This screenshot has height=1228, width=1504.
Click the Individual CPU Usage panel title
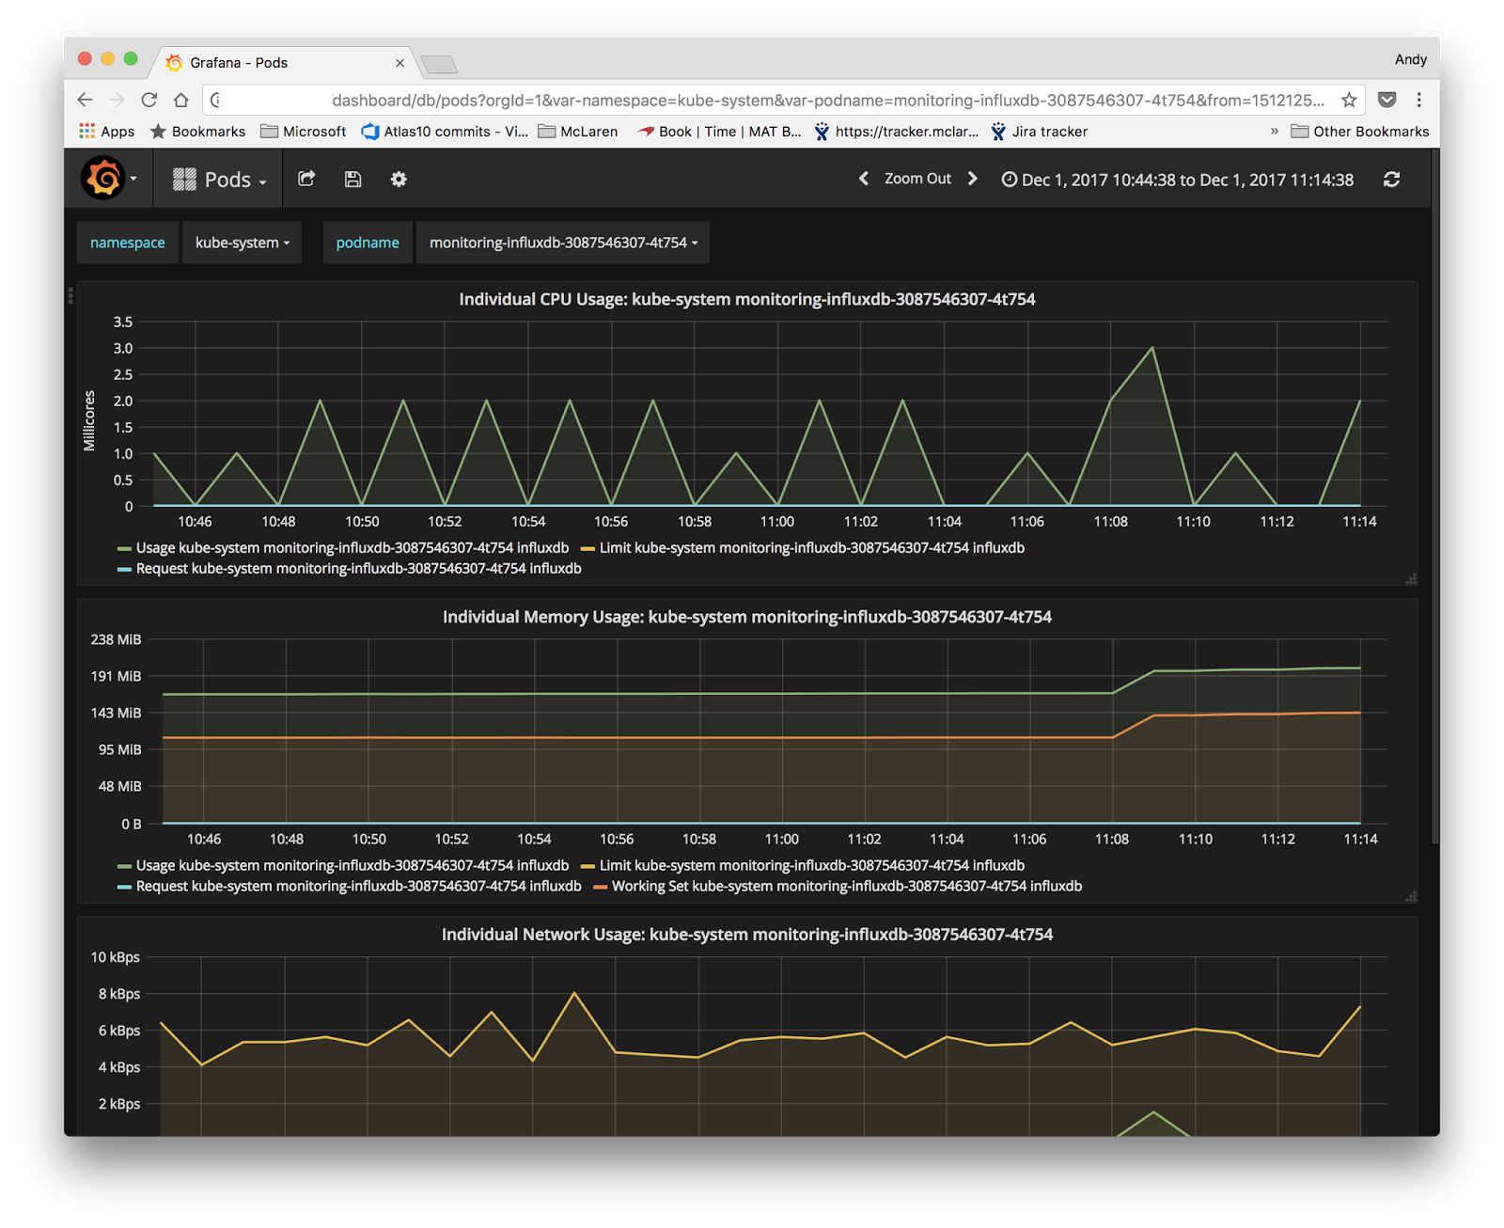pos(746,299)
